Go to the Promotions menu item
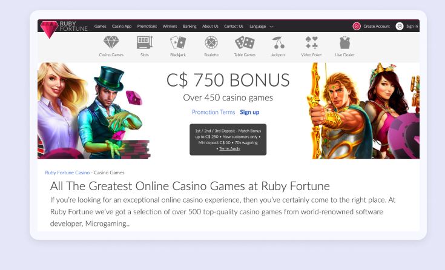 147,26
